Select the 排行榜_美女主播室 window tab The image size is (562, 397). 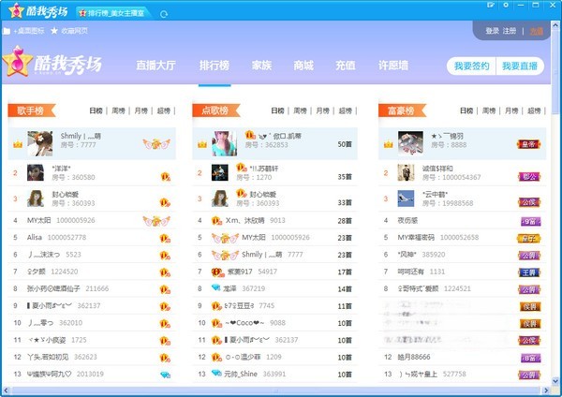pyautogui.click(x=113, y=13)
